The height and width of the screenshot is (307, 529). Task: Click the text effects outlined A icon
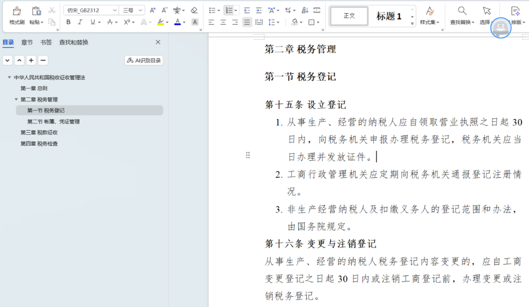click(144, 22)
